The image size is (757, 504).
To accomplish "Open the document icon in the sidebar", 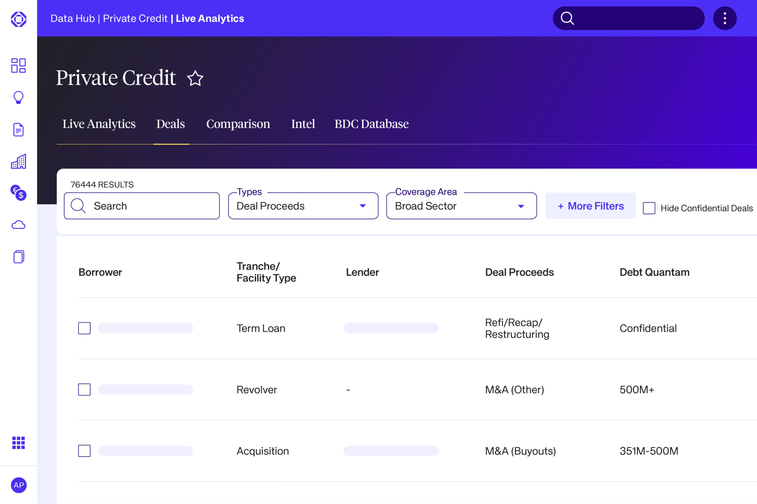I will tap(18, 130).
